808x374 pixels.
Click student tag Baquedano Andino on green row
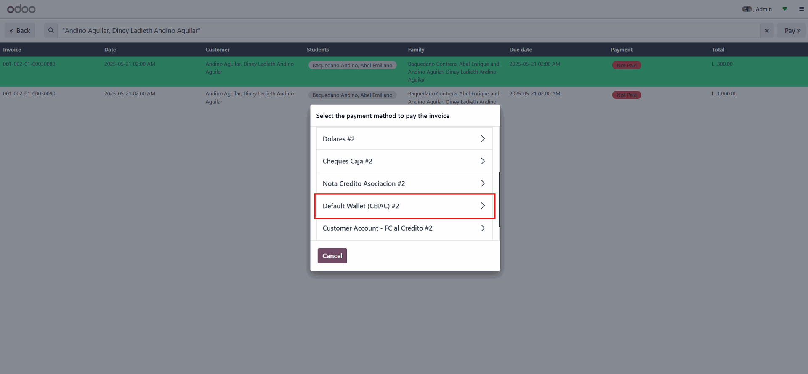tap(352, 65)
